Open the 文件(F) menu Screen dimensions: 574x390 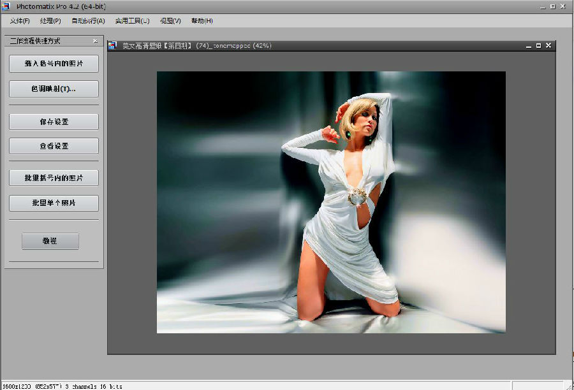(x=19, y=20)
